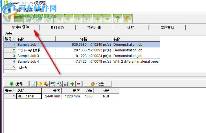Switch to the 板件和零件 tab
The height and width of the screenshot is (133, 206).
pyautogui.click(x=21, y=27)
